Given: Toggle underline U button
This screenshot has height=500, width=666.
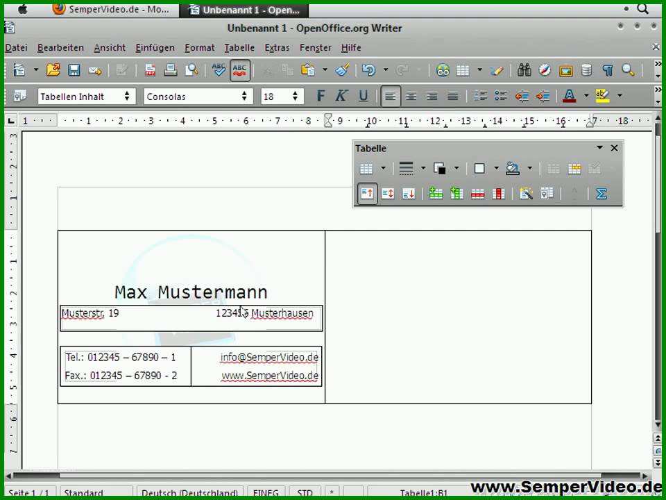Looking at the screenshot, I should (363, 96).
